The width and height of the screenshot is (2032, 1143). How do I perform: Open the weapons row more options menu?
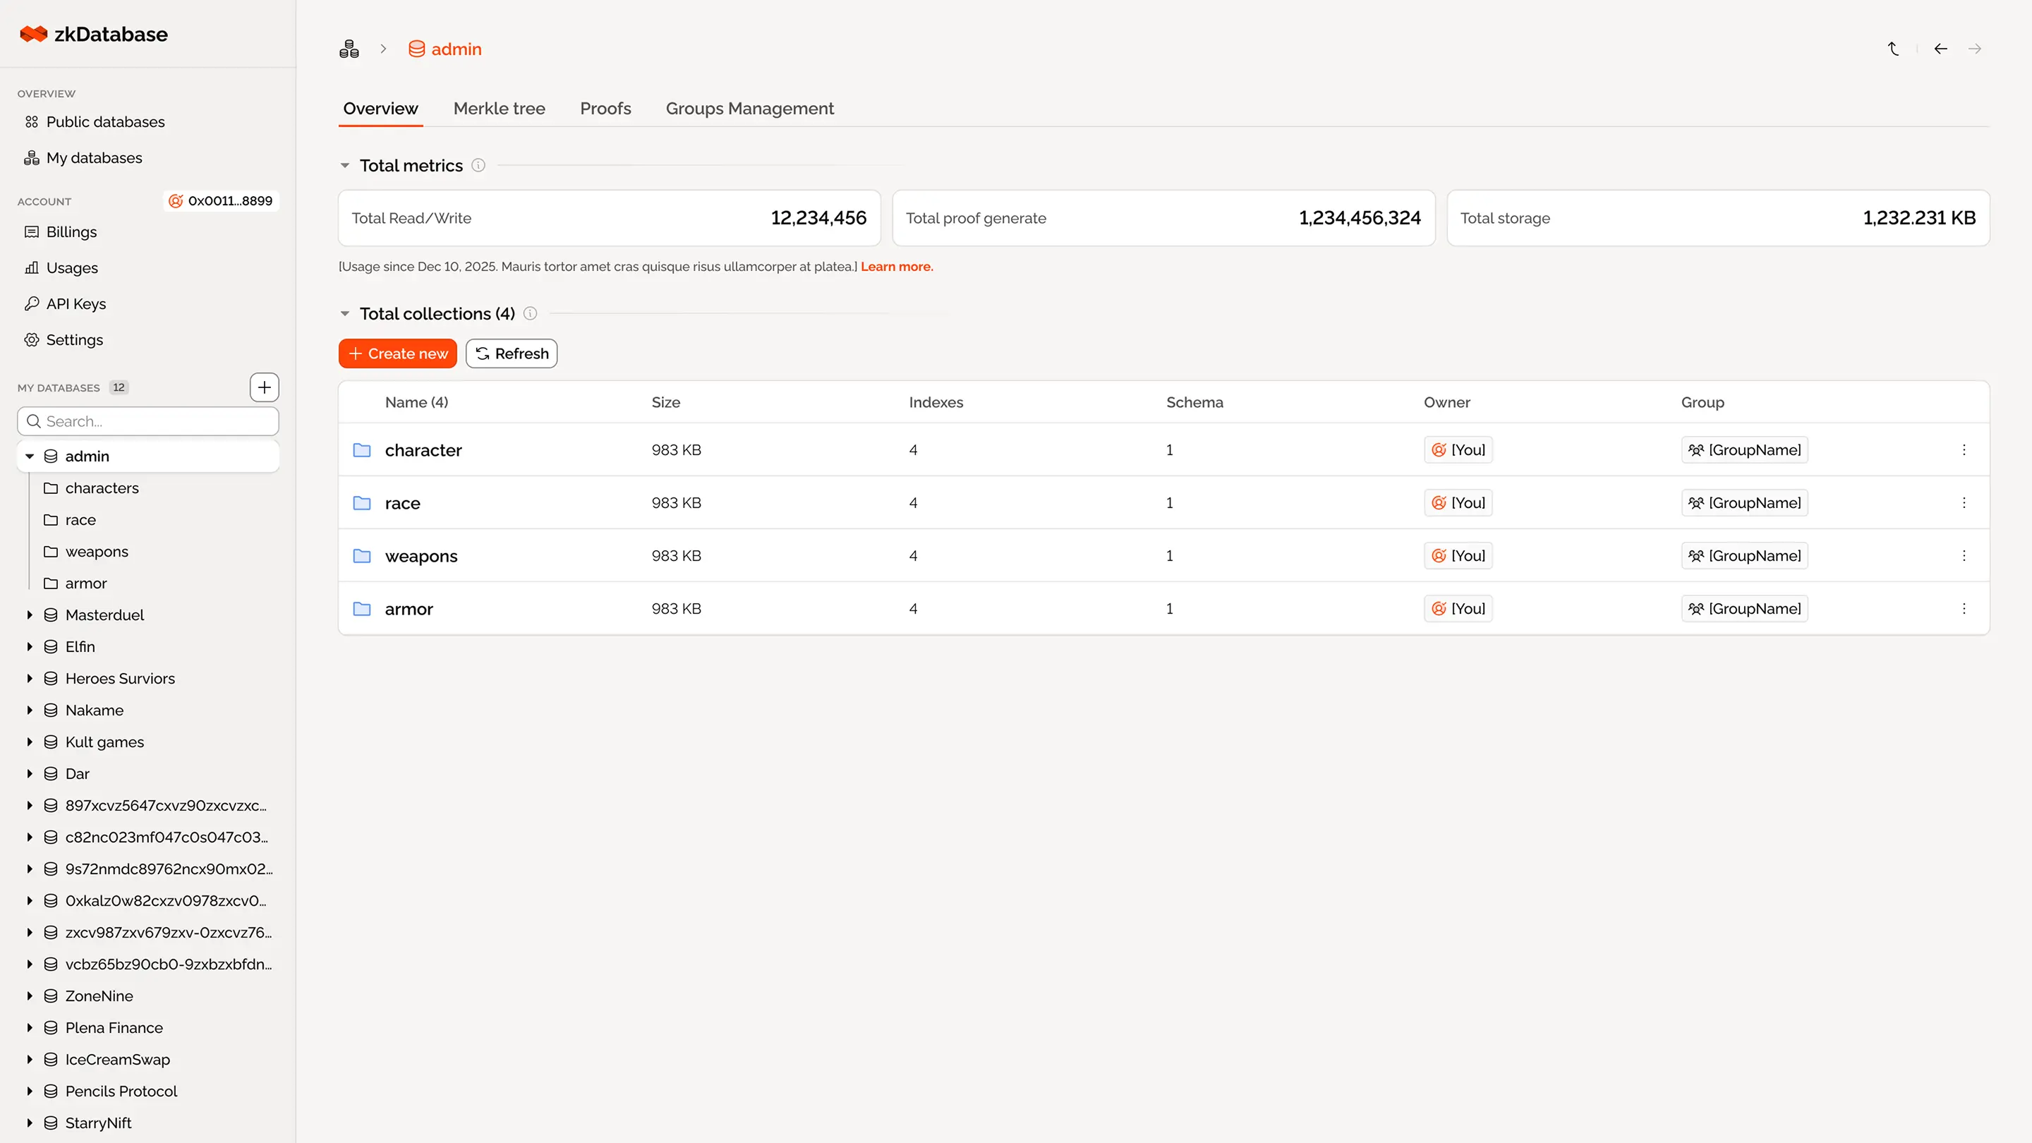pos(1964,555)
